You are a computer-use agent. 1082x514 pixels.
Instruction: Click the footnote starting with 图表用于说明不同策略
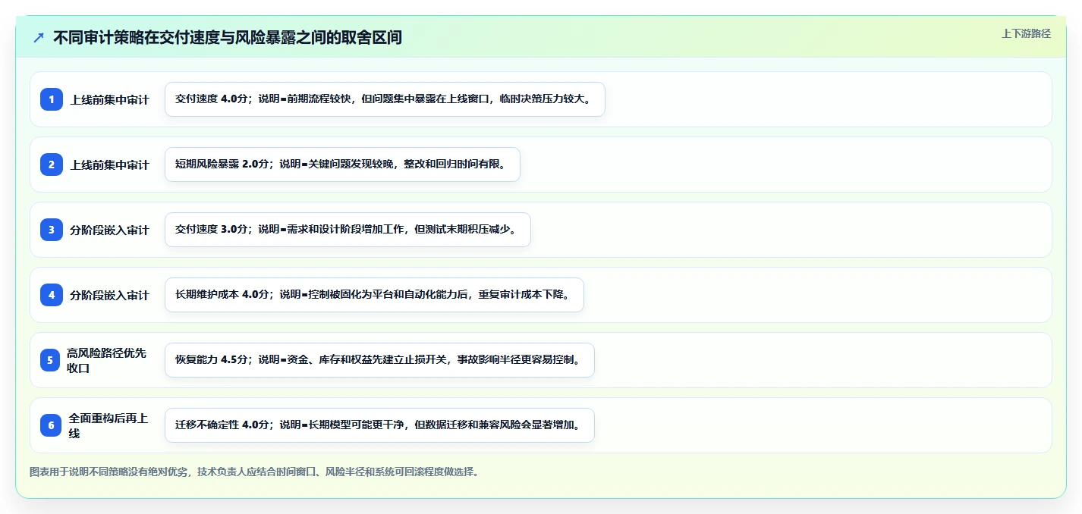coord(254,472)
